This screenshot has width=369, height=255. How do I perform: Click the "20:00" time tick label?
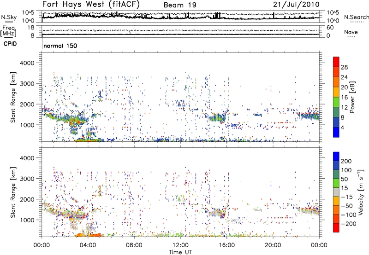coord(273,245)
